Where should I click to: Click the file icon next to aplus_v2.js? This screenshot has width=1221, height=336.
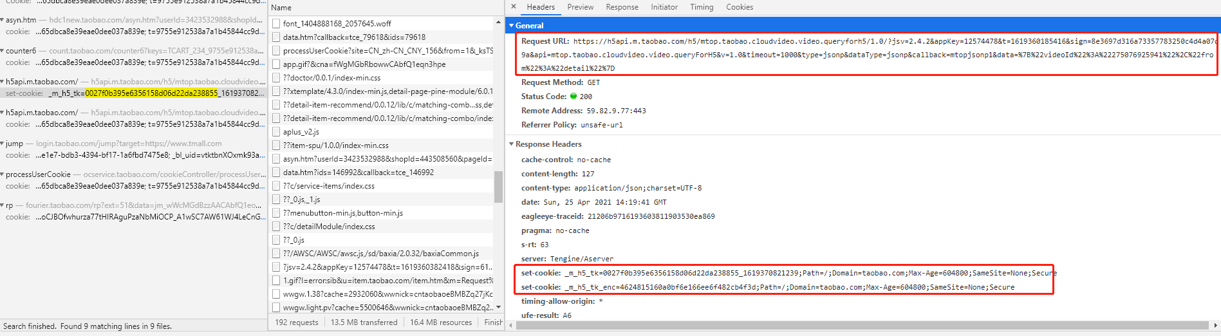click(x=276, y=131)
